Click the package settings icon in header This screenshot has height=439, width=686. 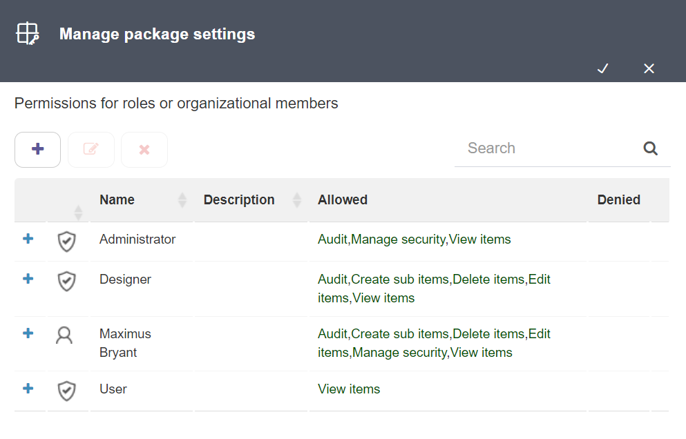point(28,33)
